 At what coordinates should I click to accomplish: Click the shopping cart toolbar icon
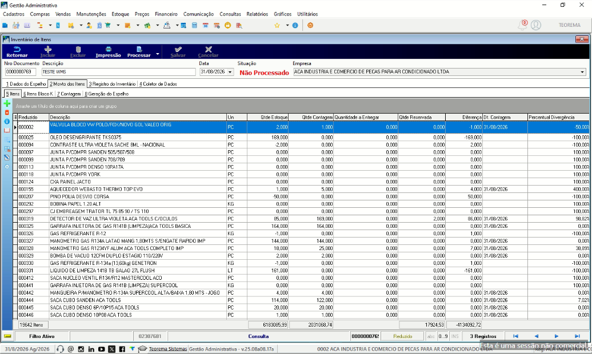coord(108,25)
